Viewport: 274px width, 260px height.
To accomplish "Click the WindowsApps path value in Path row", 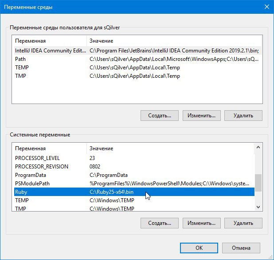I will click(174, 59).
